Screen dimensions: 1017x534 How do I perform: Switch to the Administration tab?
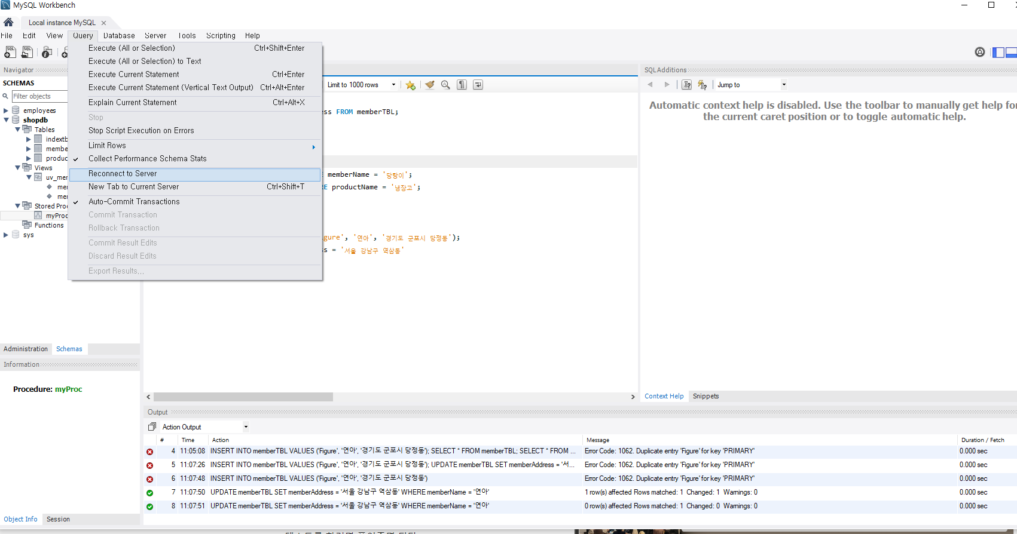click(26, 349)
